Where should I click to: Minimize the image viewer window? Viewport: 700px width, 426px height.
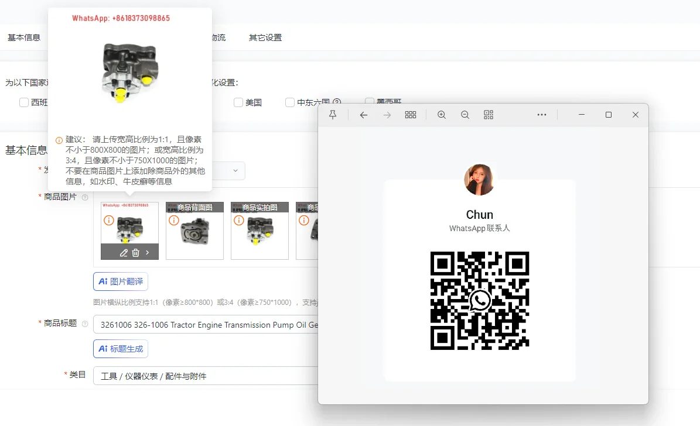pos(581,115)
